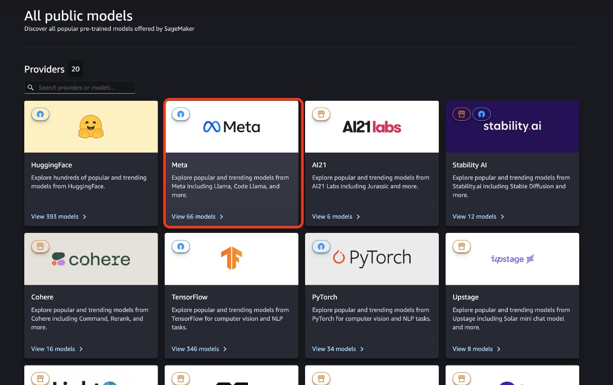Click the blue badge icon on the PyTorch card
This screenshot has width=613, height=385.
[x=321, y=246]
